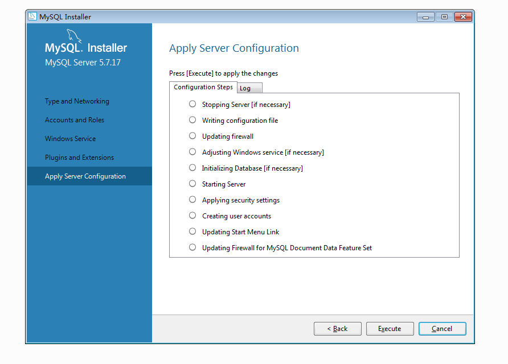Select the Configuration Steps tab

203,87
